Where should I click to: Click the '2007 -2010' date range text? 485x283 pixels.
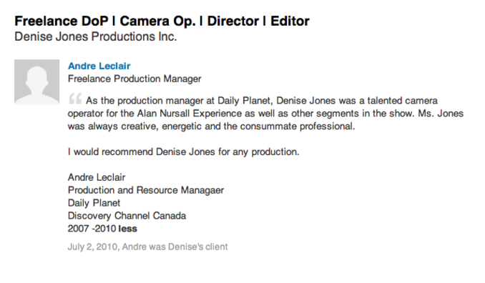(92, 229)
